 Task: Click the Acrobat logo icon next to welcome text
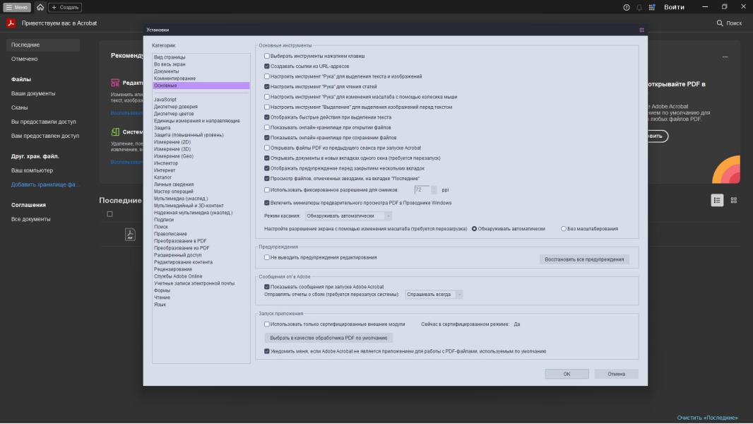(11, 23)
